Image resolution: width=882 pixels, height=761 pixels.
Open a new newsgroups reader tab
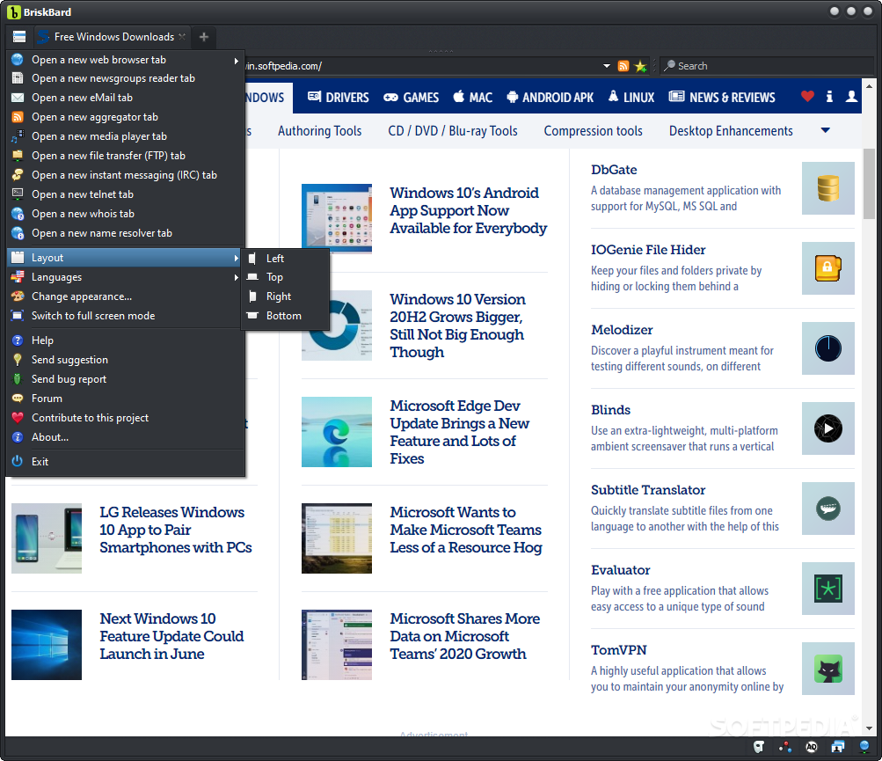[126, 78]
